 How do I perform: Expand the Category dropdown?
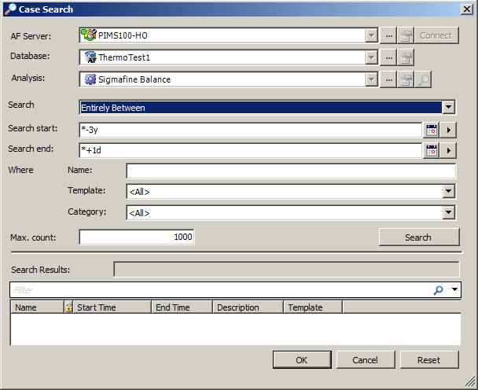pyautogui.click(x=448, y=212)
